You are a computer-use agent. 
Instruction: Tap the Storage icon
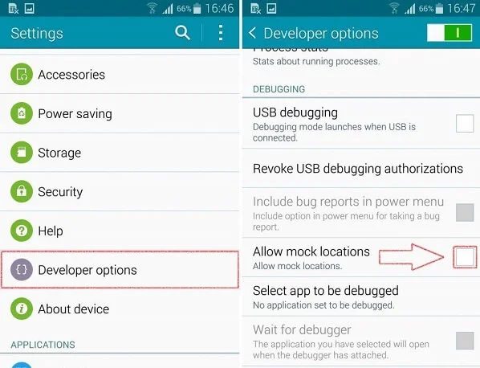[22, 153]
